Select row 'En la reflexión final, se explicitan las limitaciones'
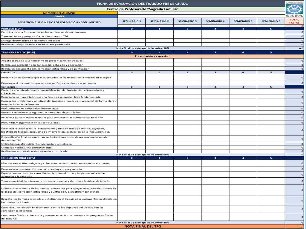Viewport: 306px width, 229px height. click(x=152, y=139)
